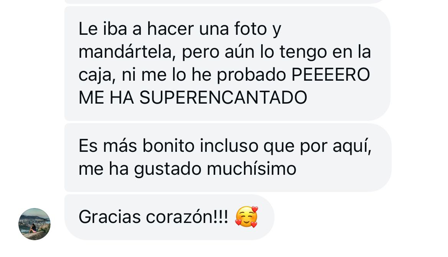This screenshot has width=448, height=257.
Task: Open the sender's round profile picture
Action: pyautogui.click(x=34, y=224)
